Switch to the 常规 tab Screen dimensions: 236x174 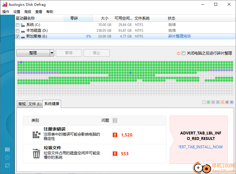[22, 104]
